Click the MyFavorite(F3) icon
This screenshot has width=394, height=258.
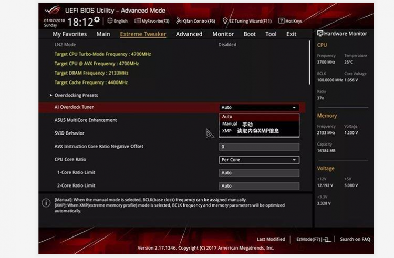click(x=138, y=21)
